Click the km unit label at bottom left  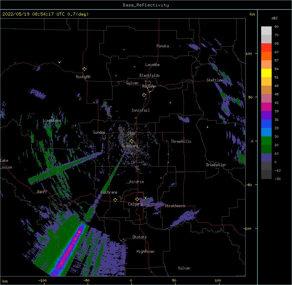(5, 281)
